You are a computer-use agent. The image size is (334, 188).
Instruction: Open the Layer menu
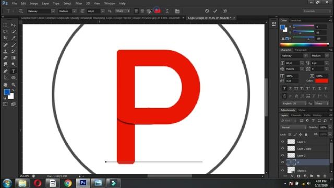(x=45, y=4)
